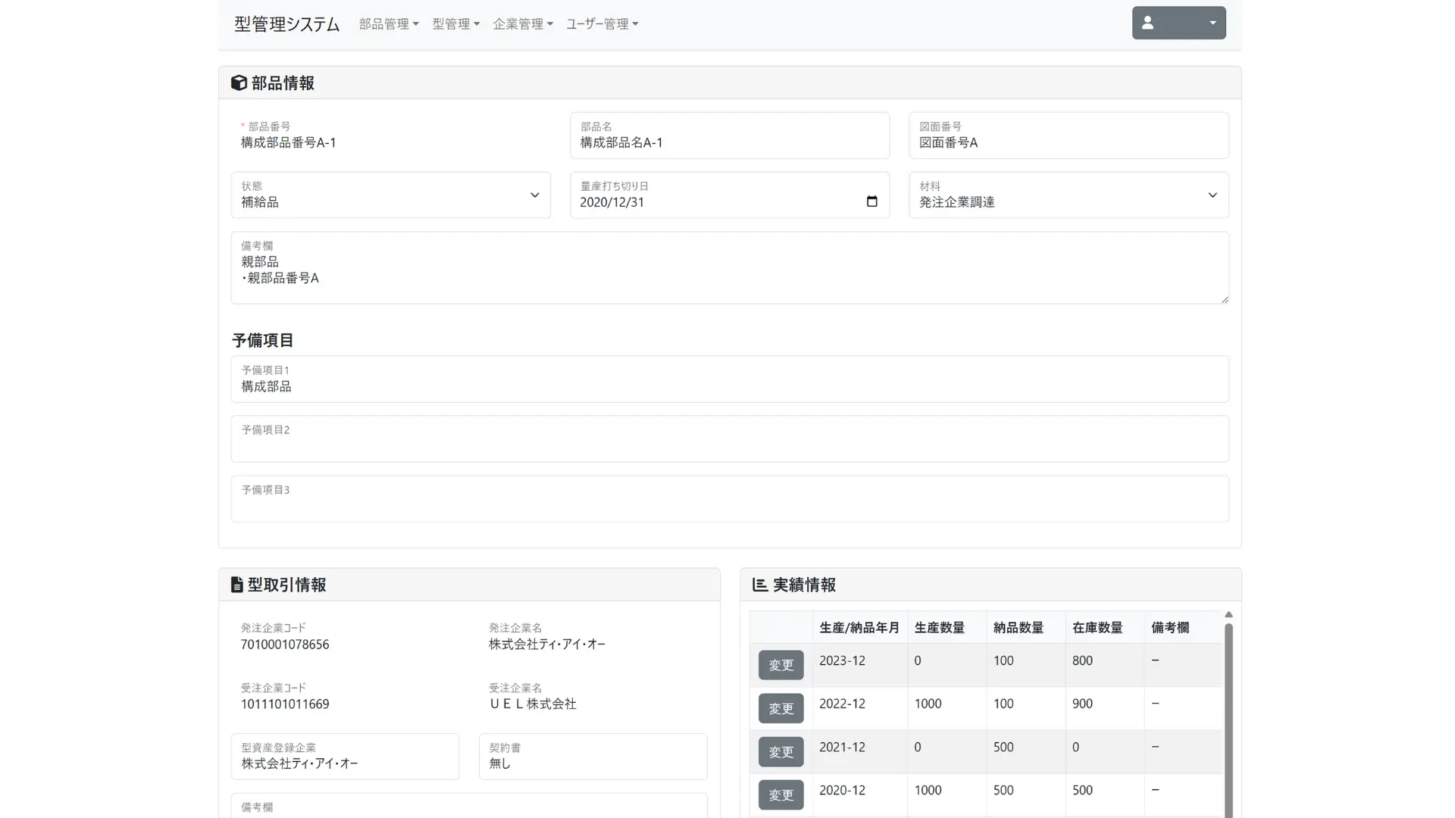Click 変更 for the 2023-12 row
1455x818 pixels.
781,665
